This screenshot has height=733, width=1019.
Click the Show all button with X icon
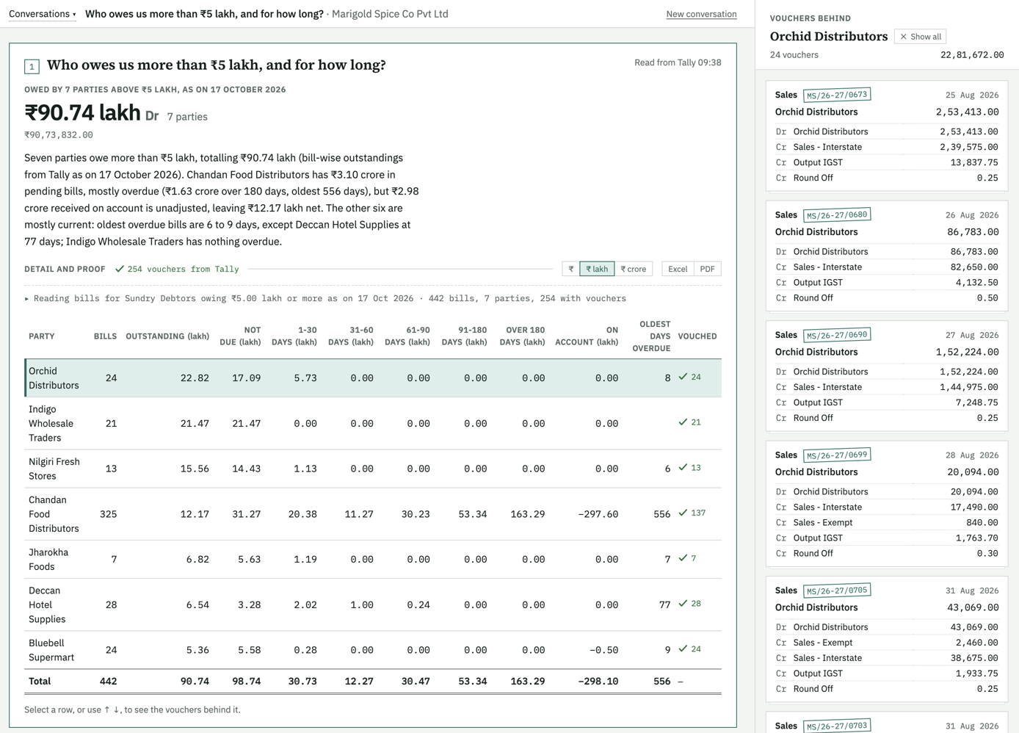pos(920,37)
